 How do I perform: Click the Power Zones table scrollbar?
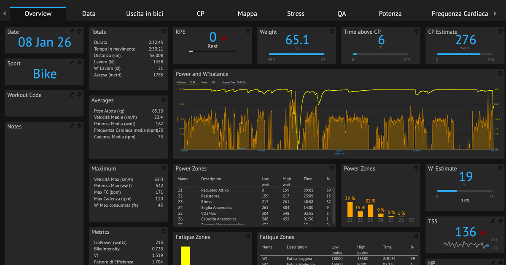click(334, 206)
